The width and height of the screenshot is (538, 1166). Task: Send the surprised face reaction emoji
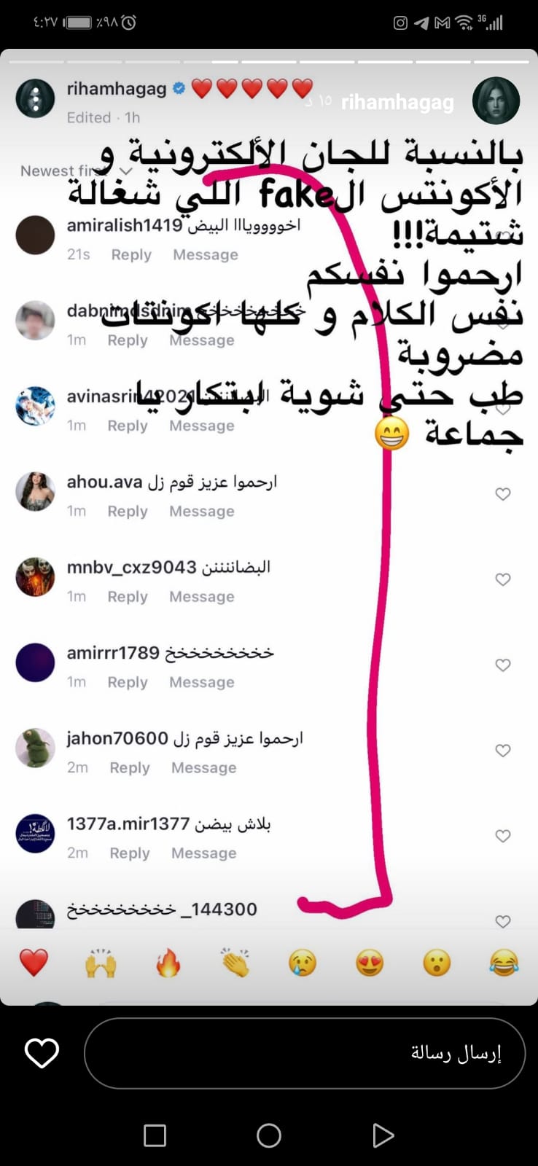(437, 963)
